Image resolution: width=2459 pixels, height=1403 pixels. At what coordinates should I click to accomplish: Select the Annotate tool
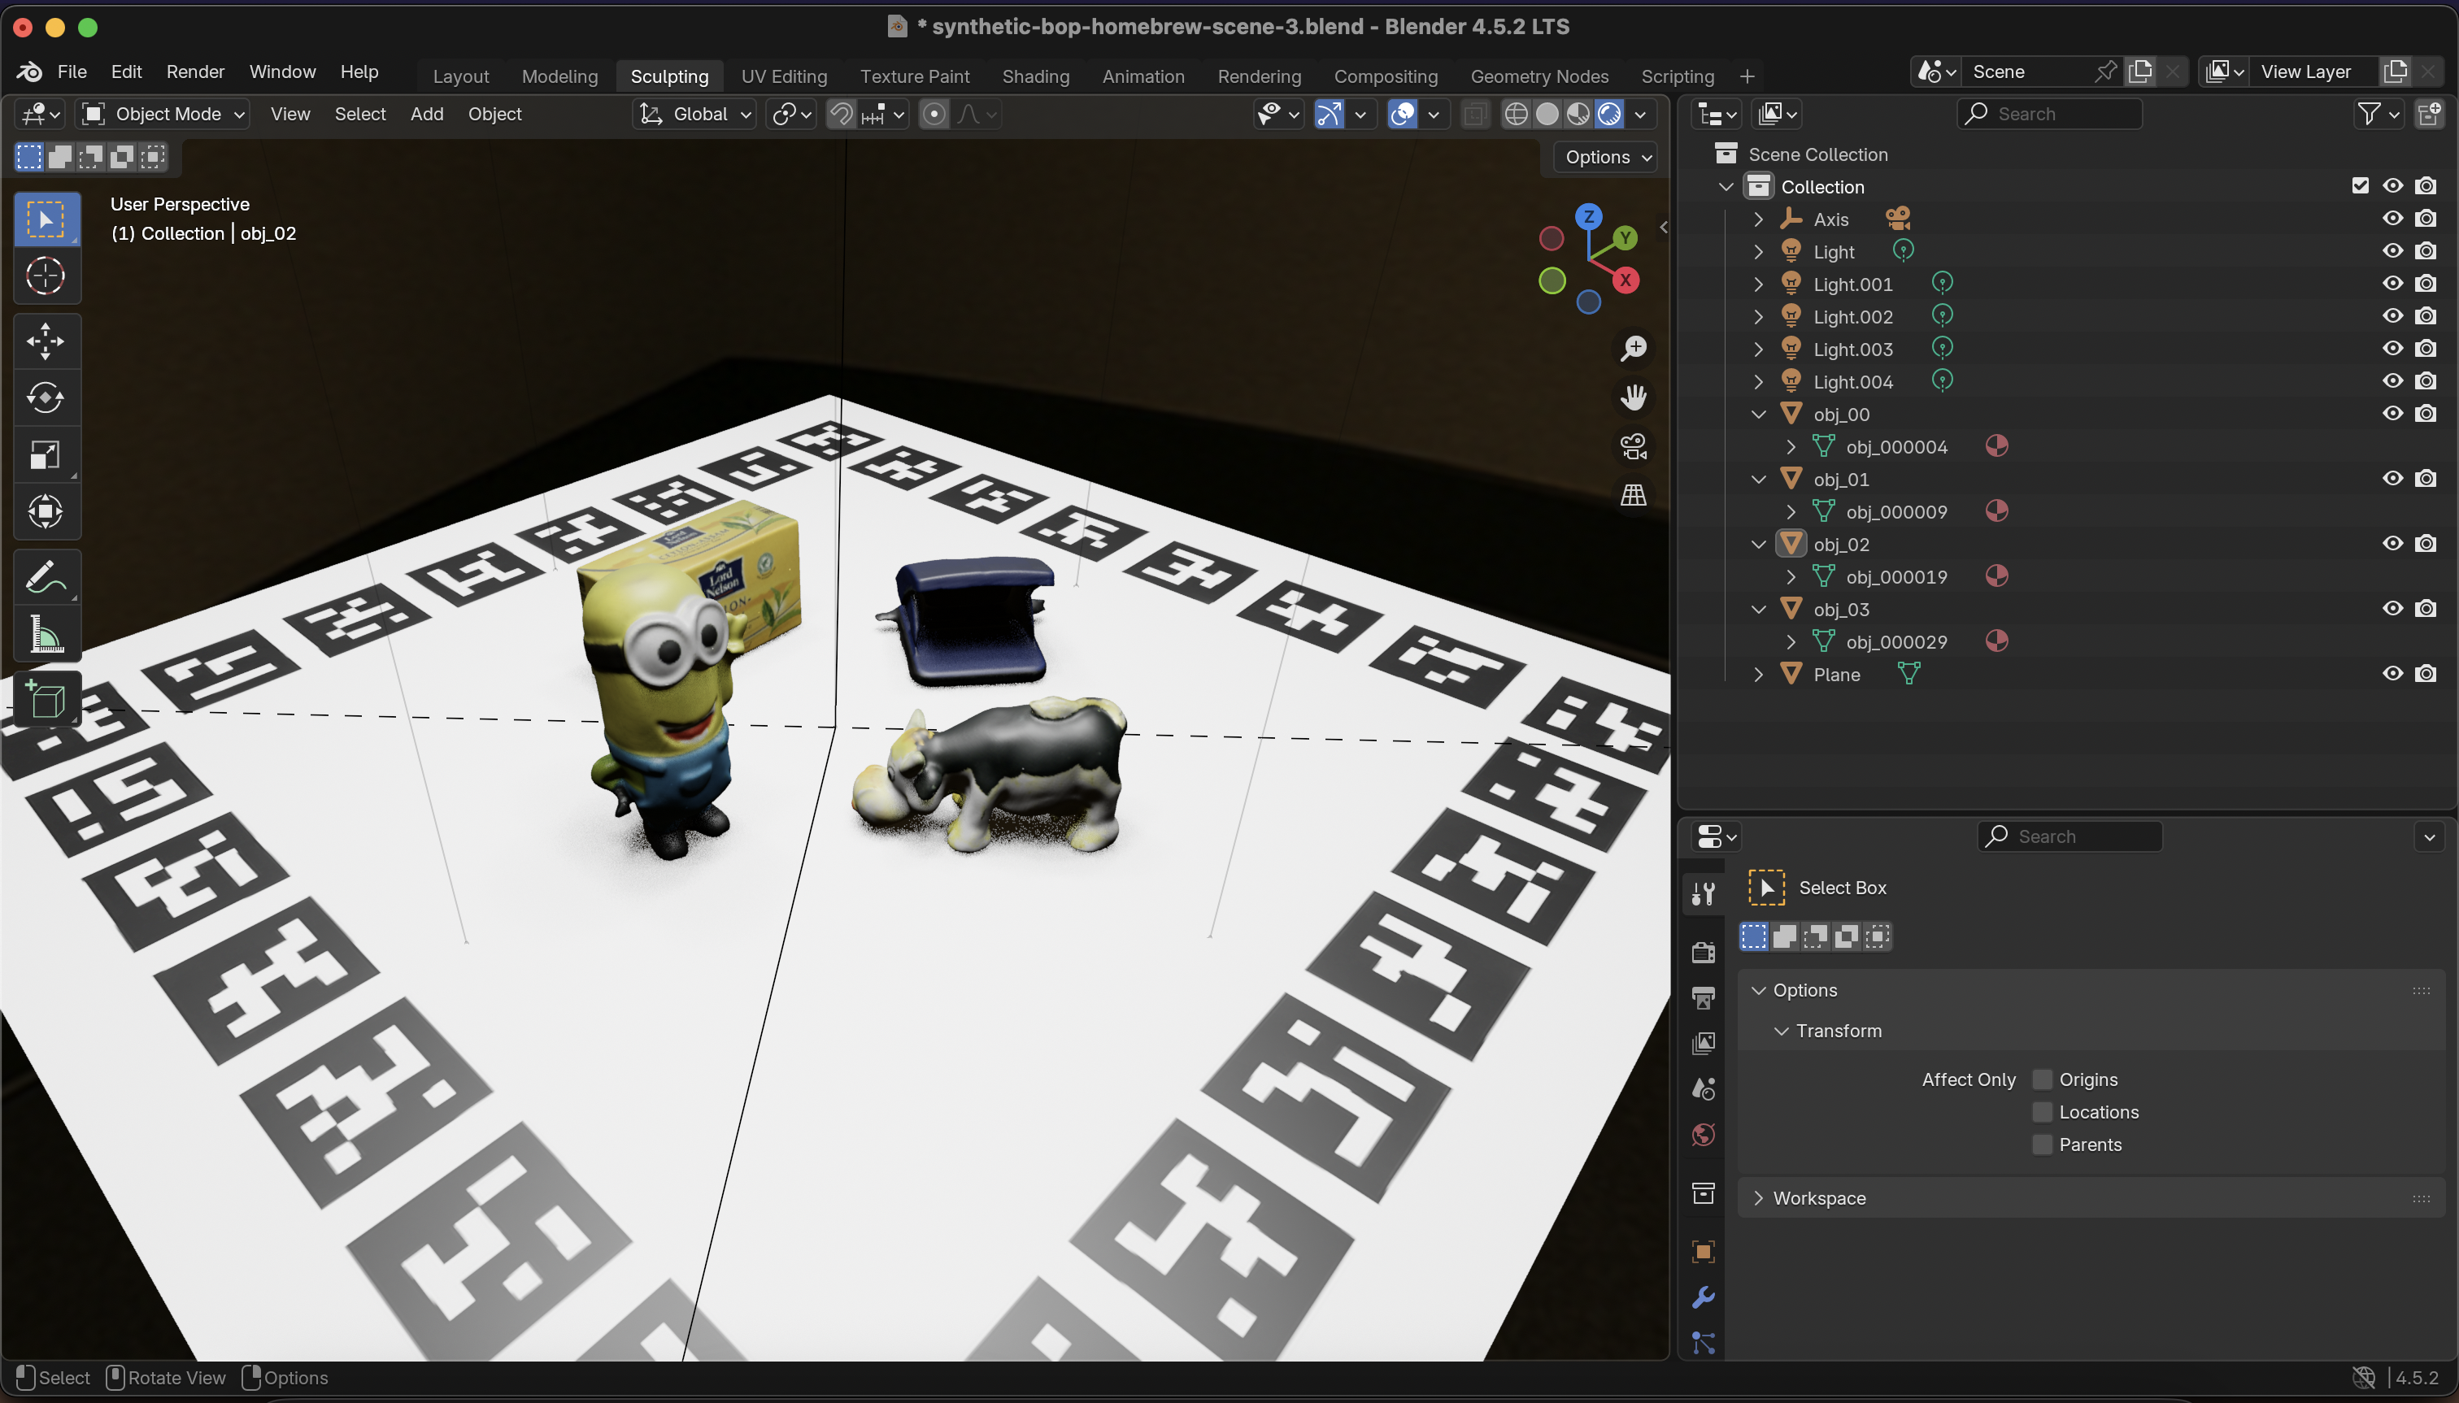tap(46, 576)
